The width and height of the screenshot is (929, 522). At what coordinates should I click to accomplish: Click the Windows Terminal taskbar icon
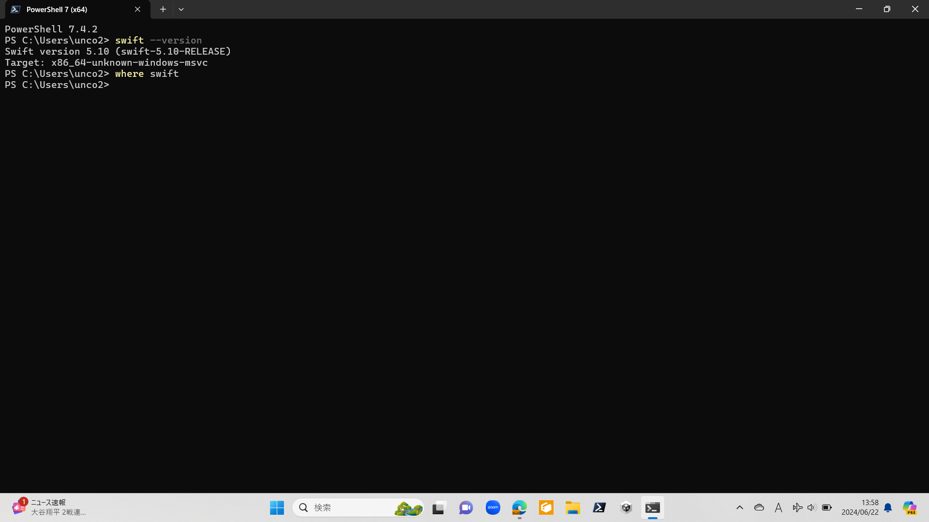(653, 507)
